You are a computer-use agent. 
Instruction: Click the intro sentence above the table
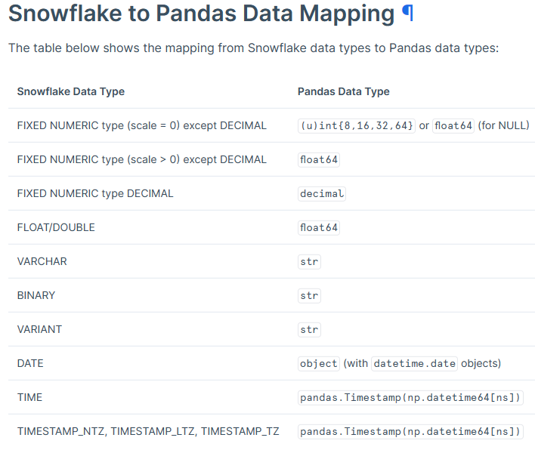coord(253,48)
